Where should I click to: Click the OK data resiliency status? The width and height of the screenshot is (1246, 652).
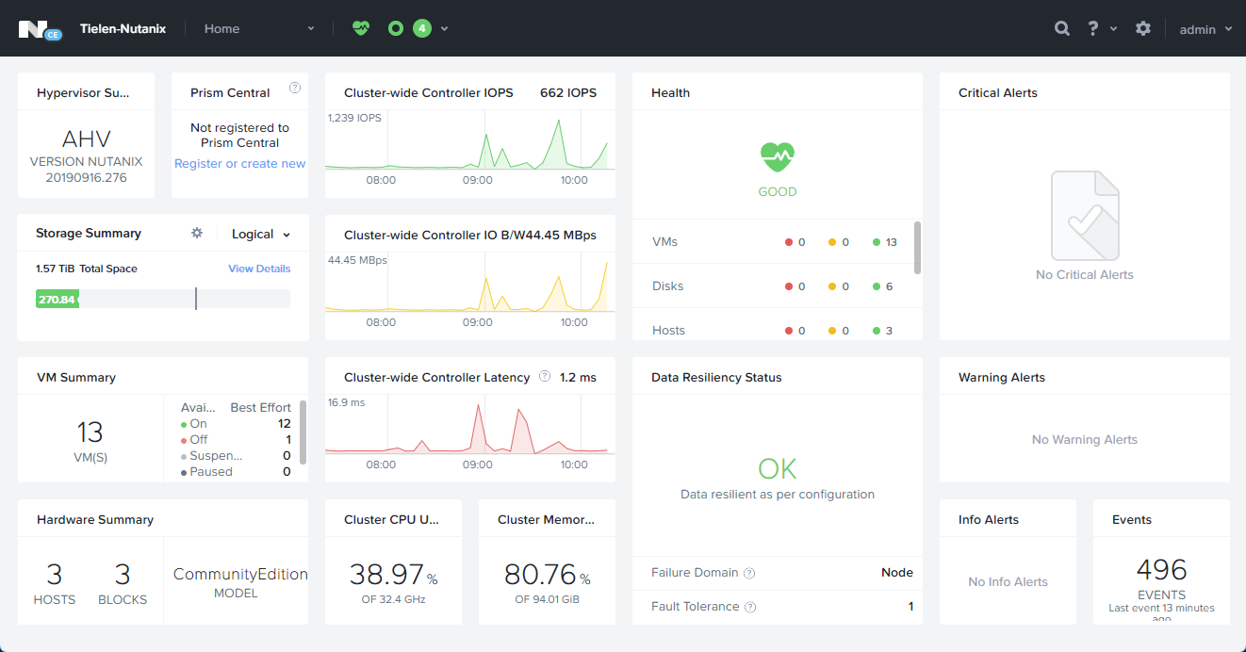click(x=778, y=468)
